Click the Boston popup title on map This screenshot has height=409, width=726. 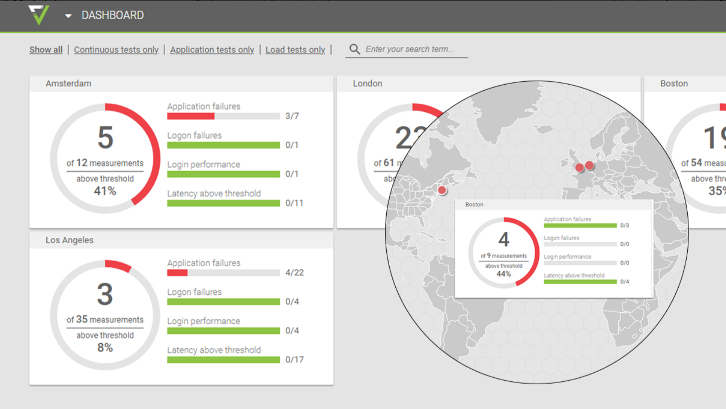(x=474, y=204)
